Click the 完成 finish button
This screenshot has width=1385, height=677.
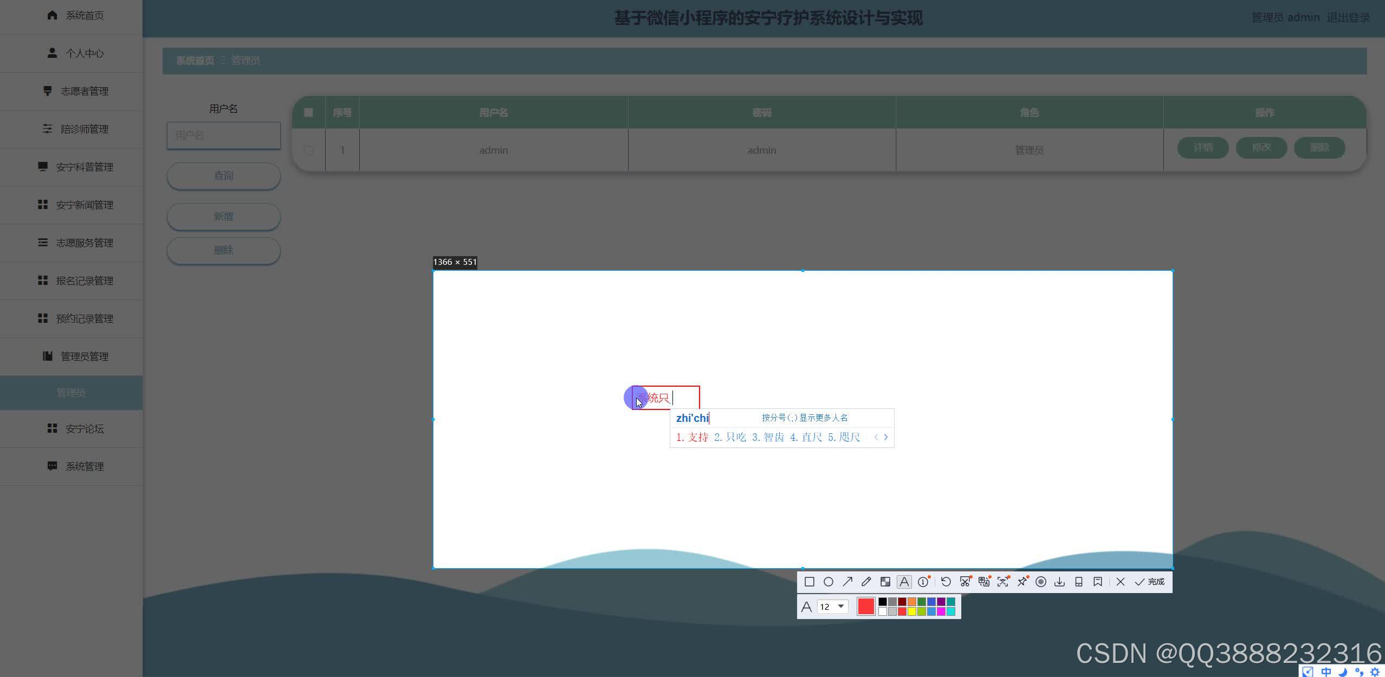point(1150,582)
